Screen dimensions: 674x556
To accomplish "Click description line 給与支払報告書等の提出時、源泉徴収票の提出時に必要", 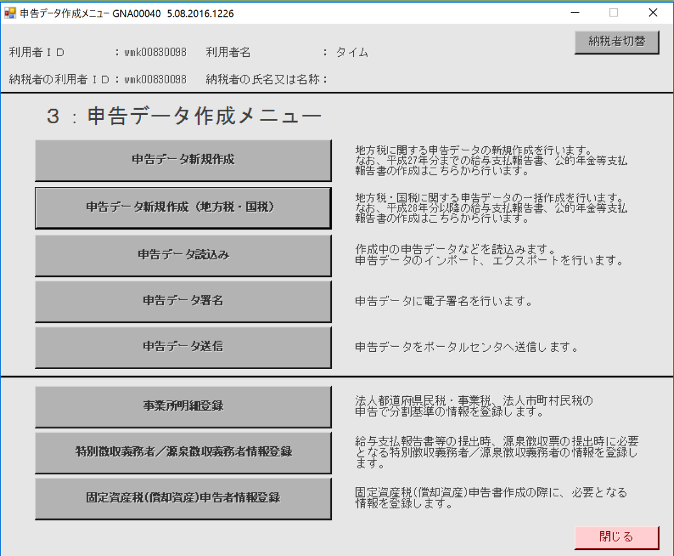I will 497,441.
